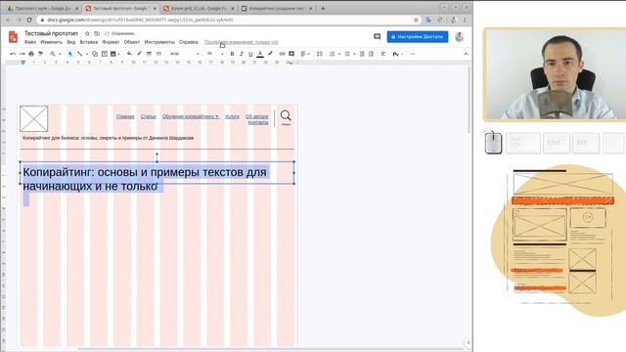Viewport: 626px width, 352px height.
Task: Open the Вид menu
Action: 71,42
